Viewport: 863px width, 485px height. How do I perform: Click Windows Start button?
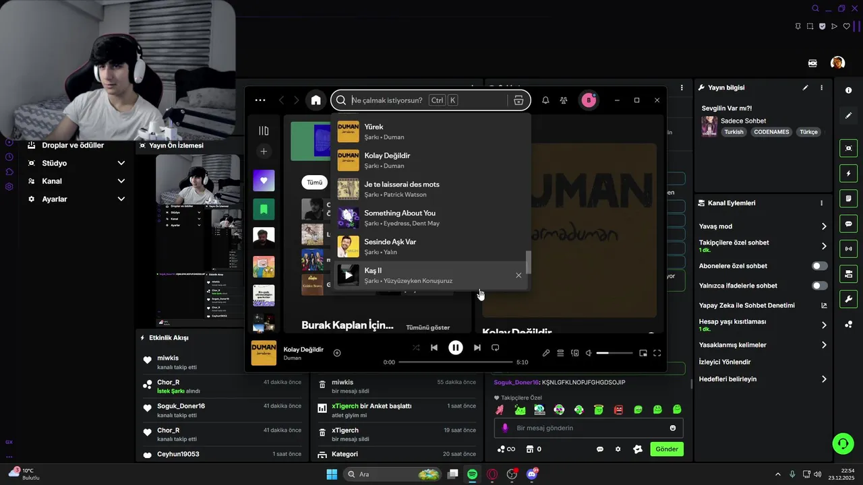332,474
